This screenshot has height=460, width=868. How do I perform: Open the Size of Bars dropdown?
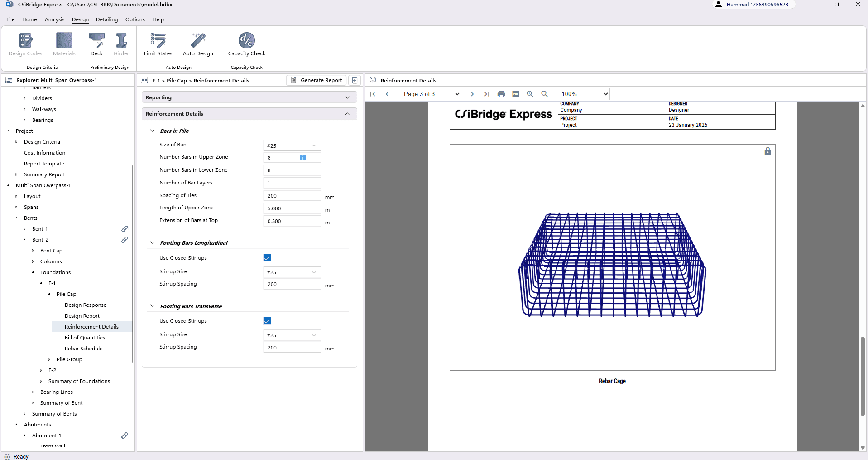coord(292,145)
